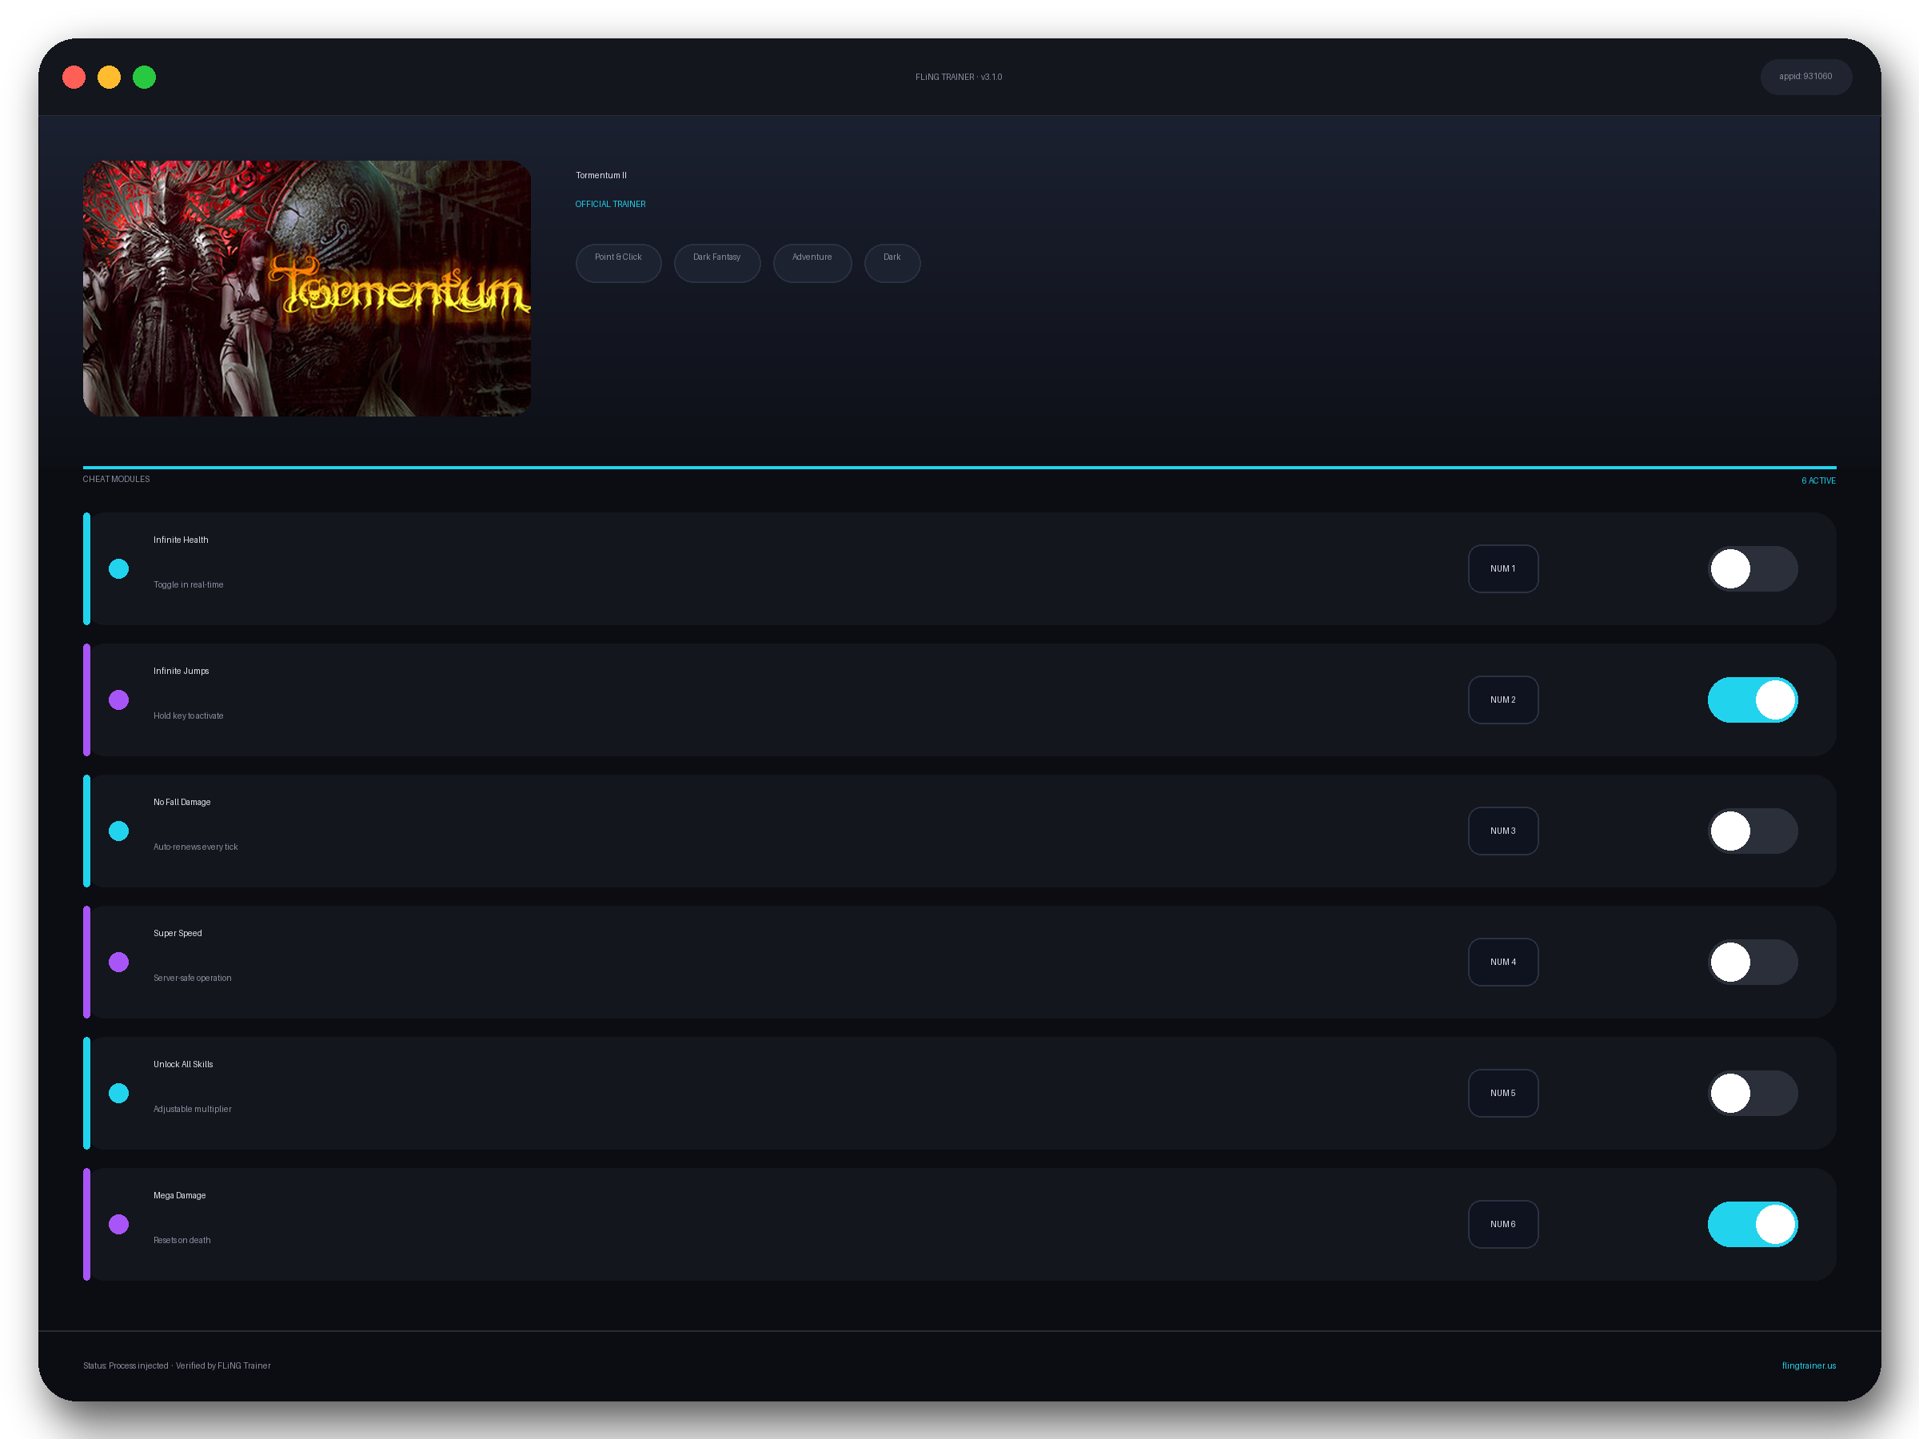Click the FLiNG TRAINER v3.1.0 window title
The image size is (1919, 1439).
tap(959, 78)
